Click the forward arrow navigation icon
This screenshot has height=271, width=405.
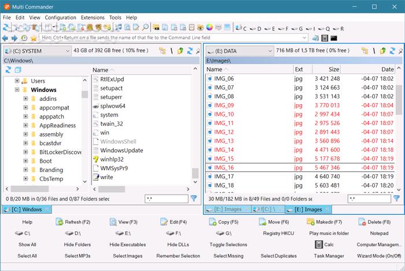14,38
